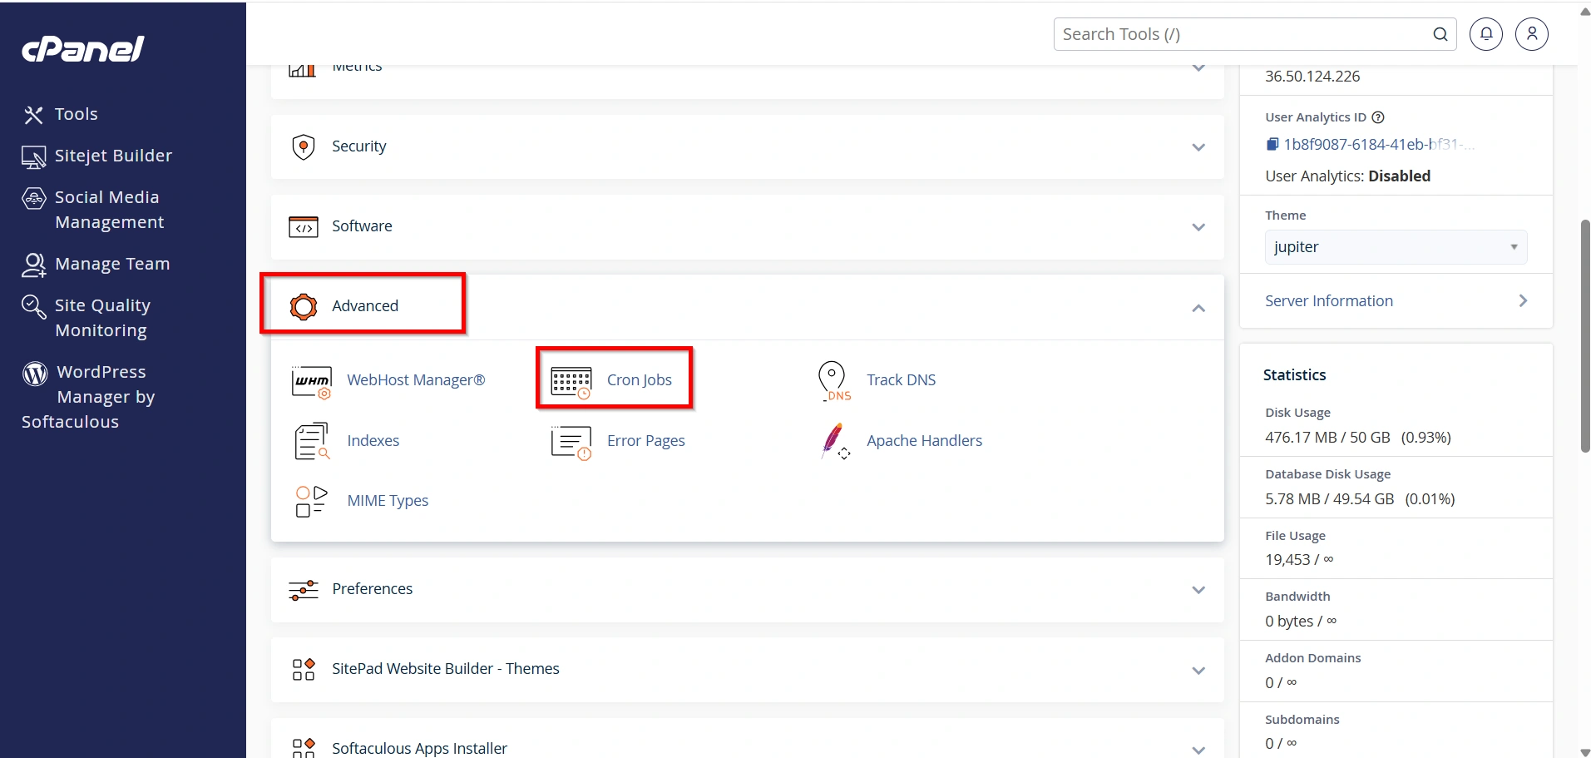Click the Advanced gear icon
Image resolution: width=1591 pixels, height=758 pixels.
click(x=304, y=306)
